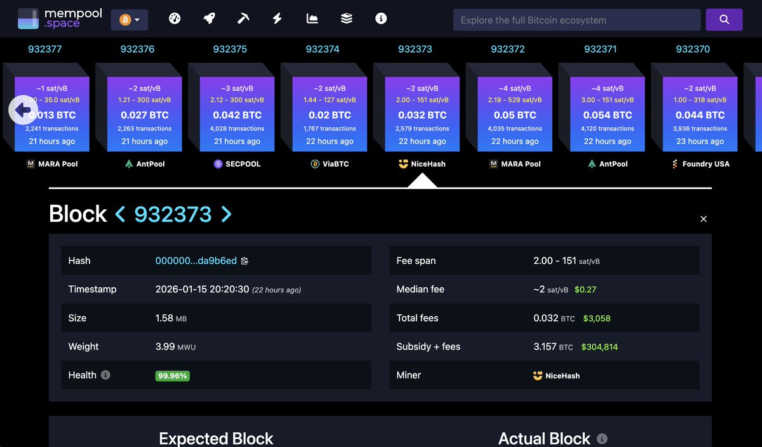Select the 0.05 BTC block cube
The width and height of the screenshot is (762, 447).
tap(515, 114)
